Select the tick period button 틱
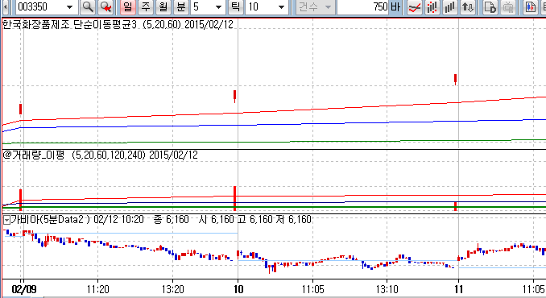The image size is (546, 298). pos(236,6)
